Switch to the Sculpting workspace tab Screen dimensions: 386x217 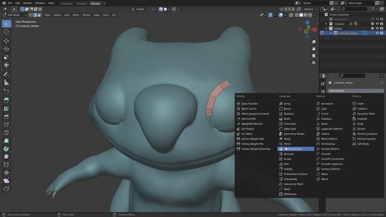pyautogui.click(x=67, y=4)
